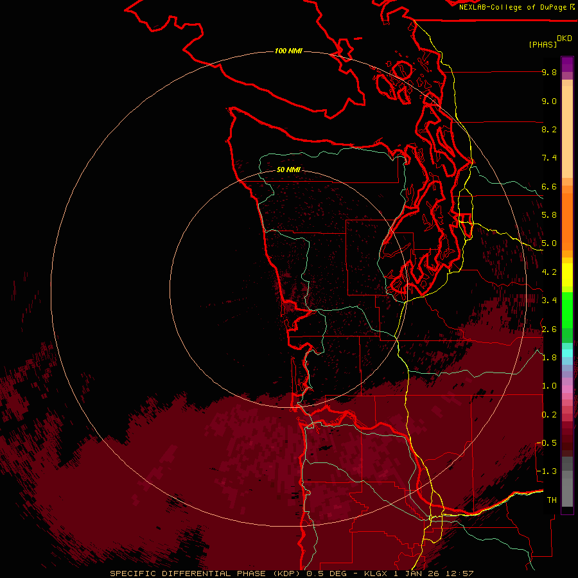The height and width of the screenshot is (578, 578).
Task: Click the -1.3 value on the color scale
Action: pos(547,471)
